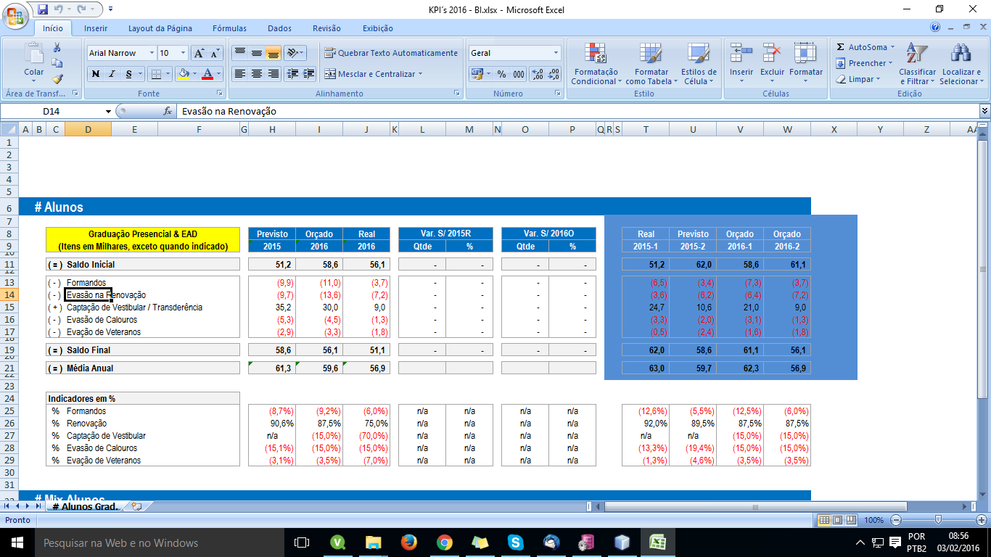
Task: Toggle italic I formatting
Action: pyautogui.click(x=112, y=74)
